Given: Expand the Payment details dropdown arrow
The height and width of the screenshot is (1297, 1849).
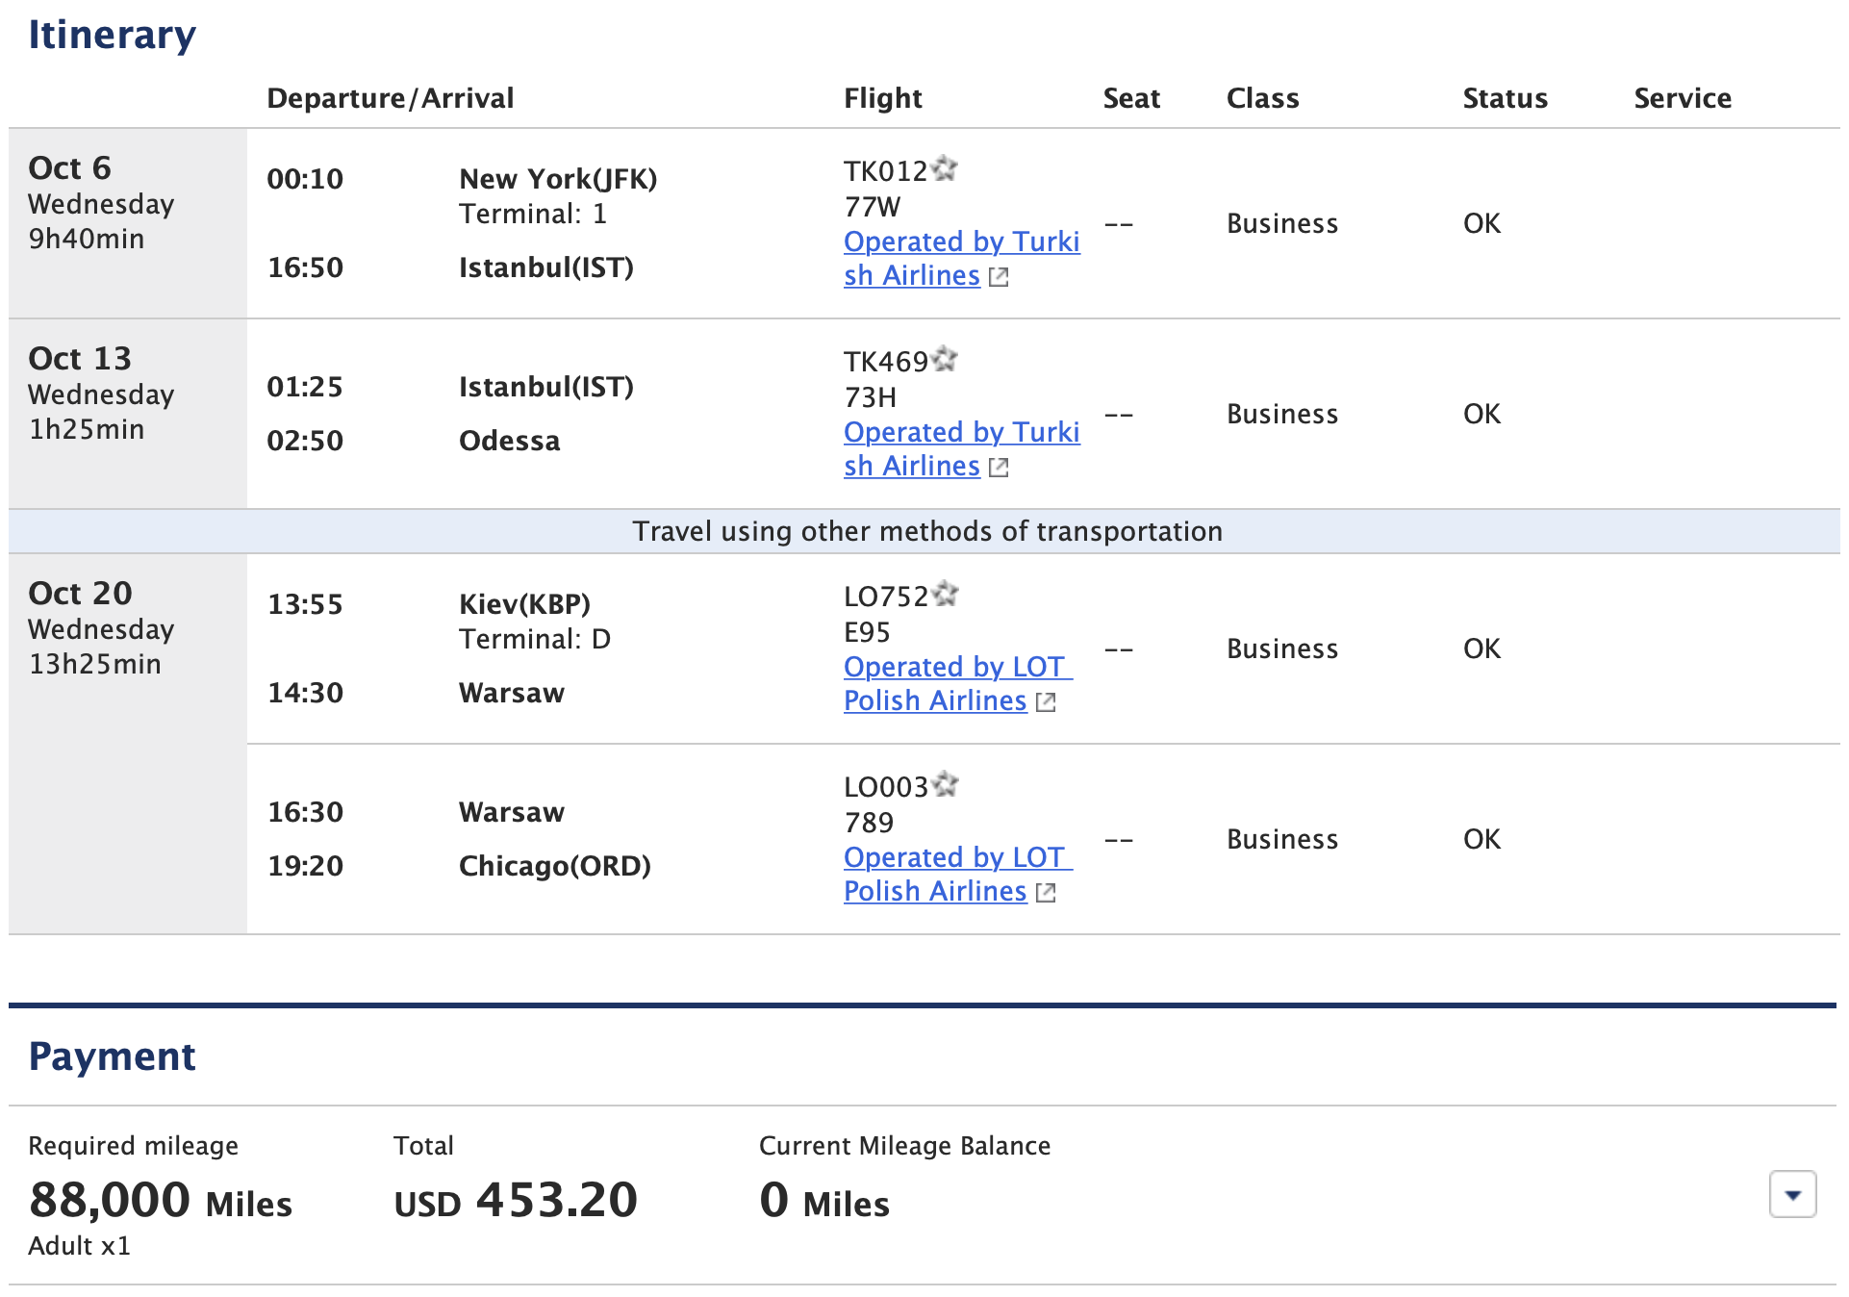Looking at the screenshot, I should [1792, 1194].
